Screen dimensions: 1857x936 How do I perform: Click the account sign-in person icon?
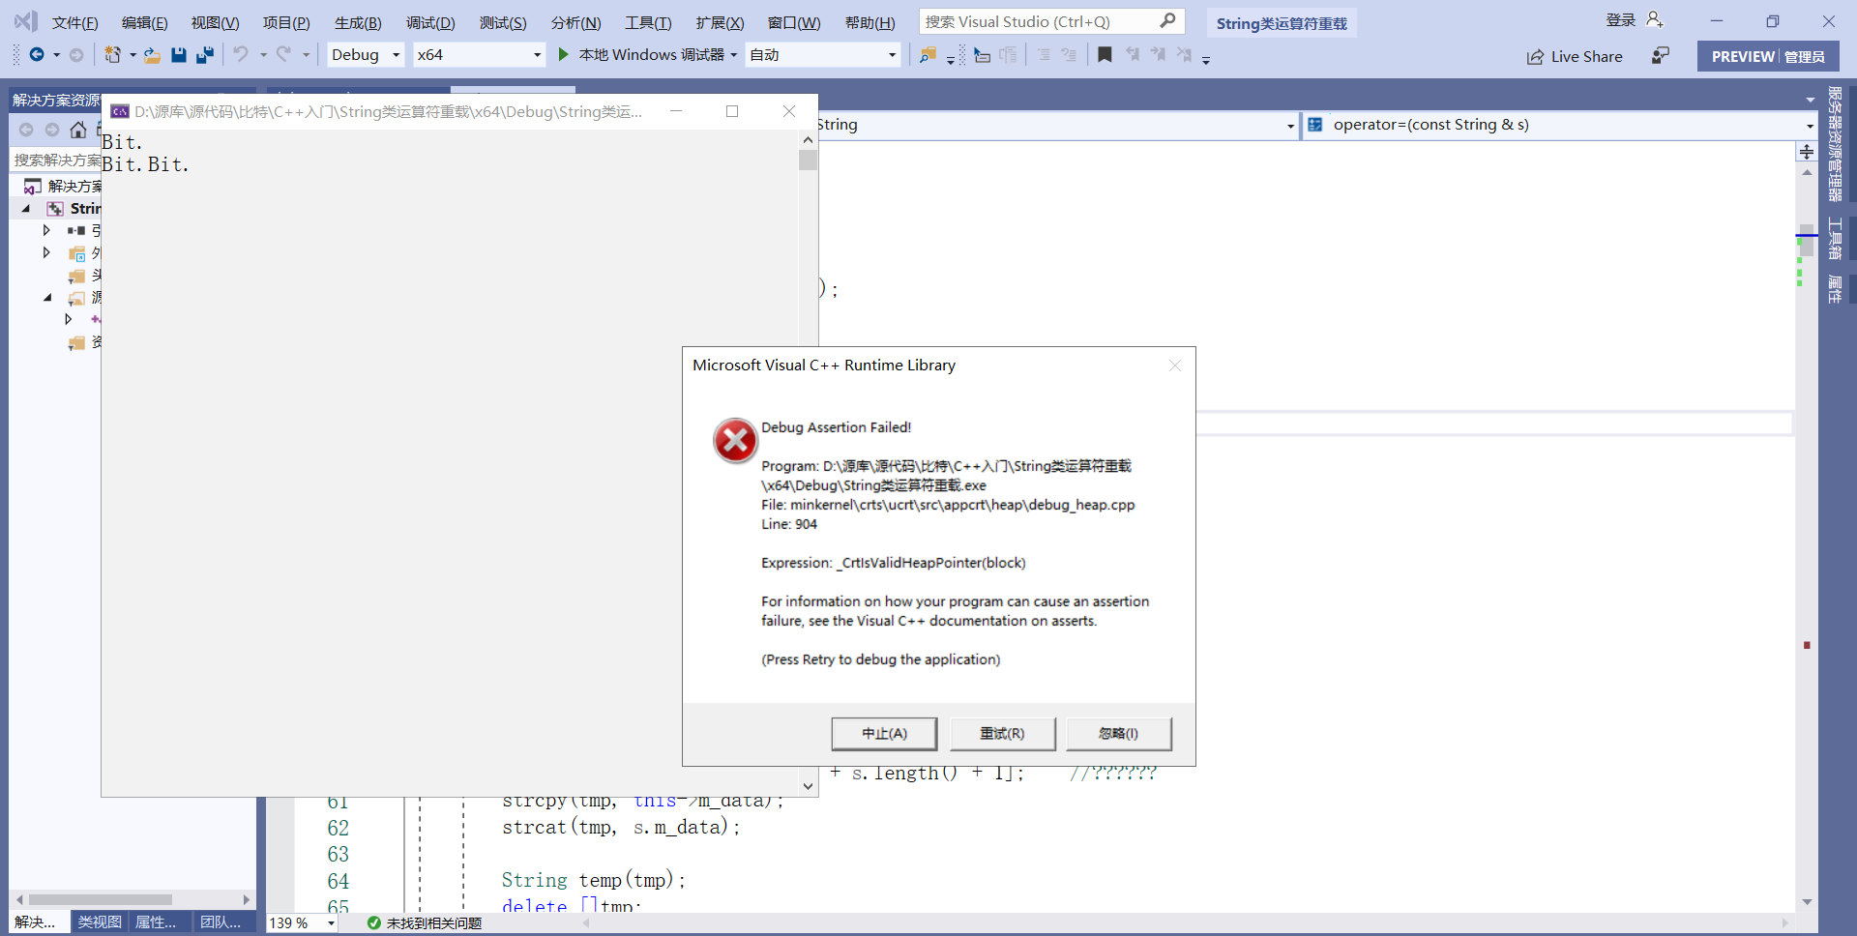click(1655, 19)
